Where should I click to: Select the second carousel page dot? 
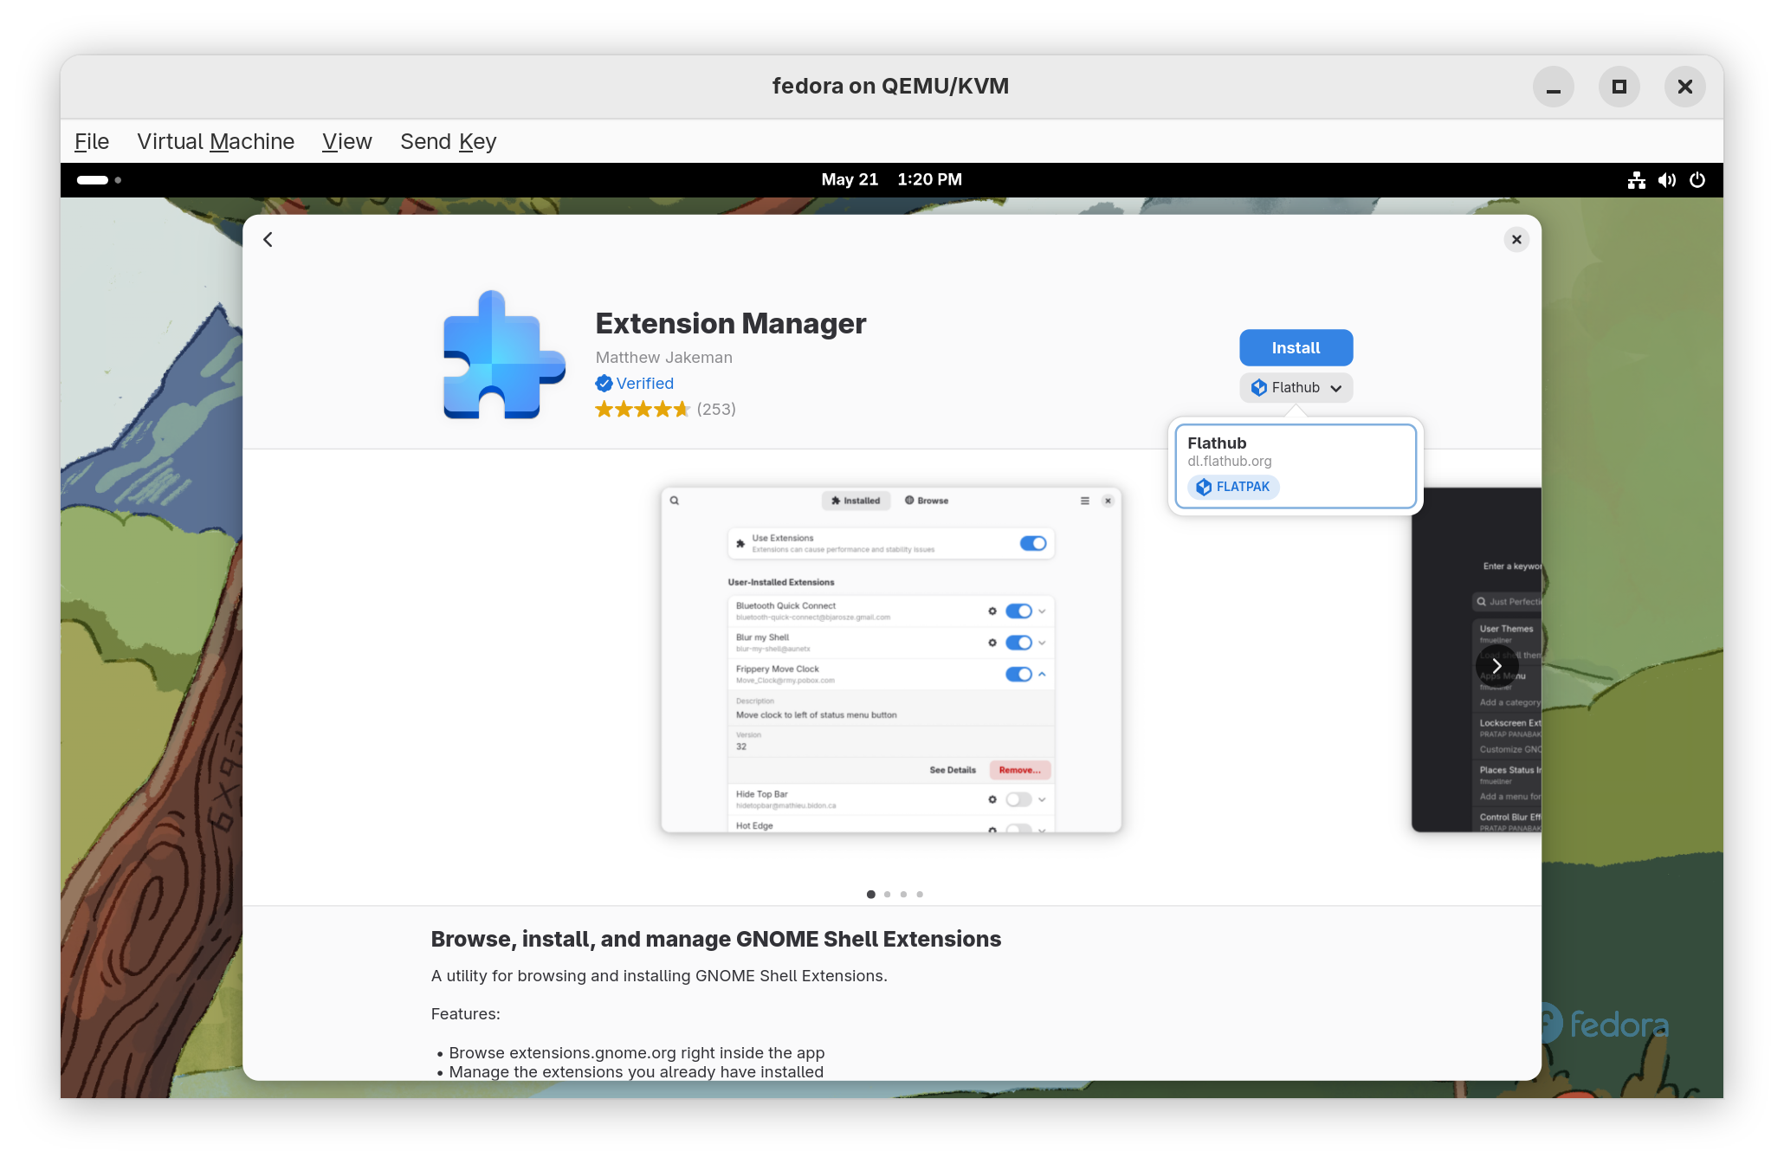(x=888, y=895)
